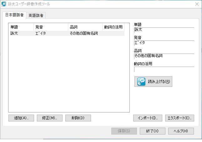The height and width of the screenshot is (142, 202).
Task: Click the 動詞の活用 column header
Action: pos(113,27)
